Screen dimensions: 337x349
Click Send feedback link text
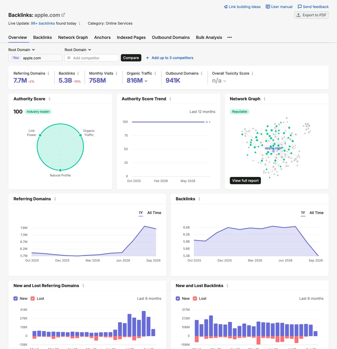click(316, 7)
